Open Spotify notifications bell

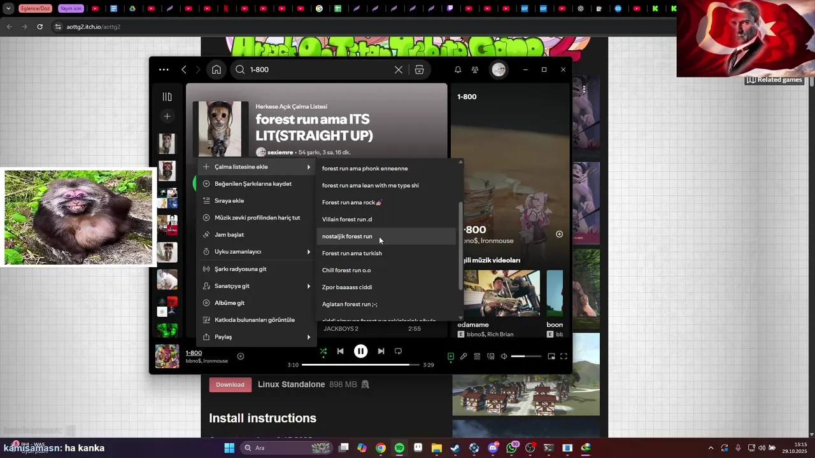click(x=458, y=70)
